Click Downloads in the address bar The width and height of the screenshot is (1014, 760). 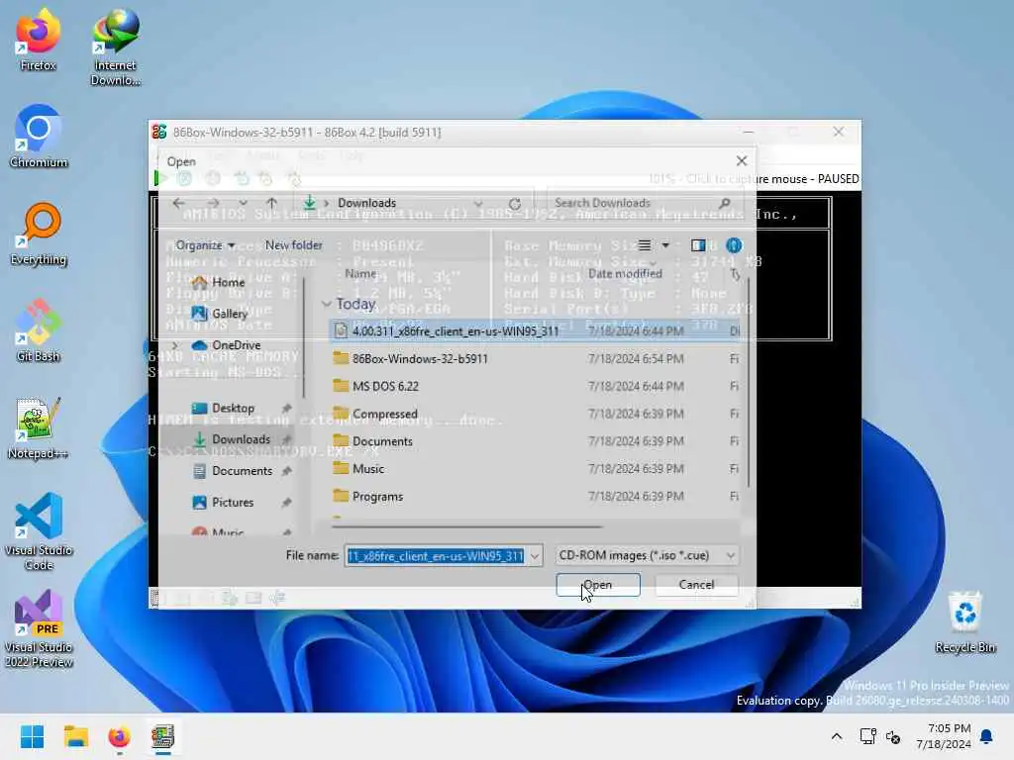pos(366,203)
